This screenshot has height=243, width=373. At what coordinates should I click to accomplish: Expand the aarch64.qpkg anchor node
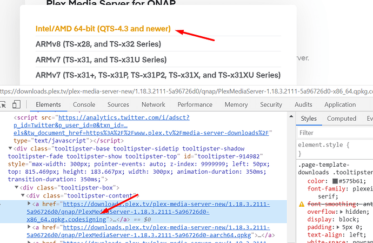(x=29, y=227)
